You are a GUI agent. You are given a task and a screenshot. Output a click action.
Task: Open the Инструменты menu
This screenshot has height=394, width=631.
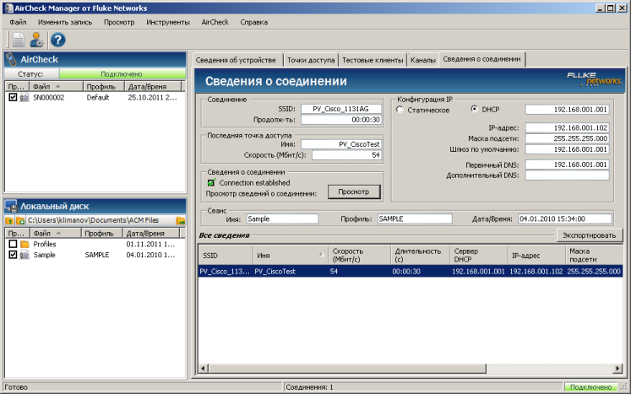(168, 22)
